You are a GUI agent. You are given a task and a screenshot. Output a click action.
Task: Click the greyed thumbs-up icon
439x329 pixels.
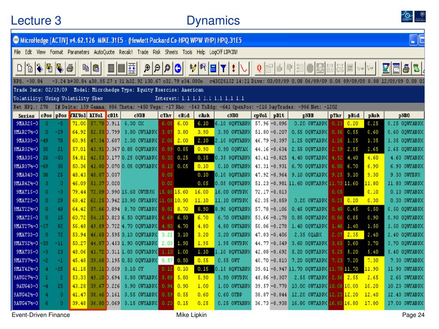click(279, 68)
